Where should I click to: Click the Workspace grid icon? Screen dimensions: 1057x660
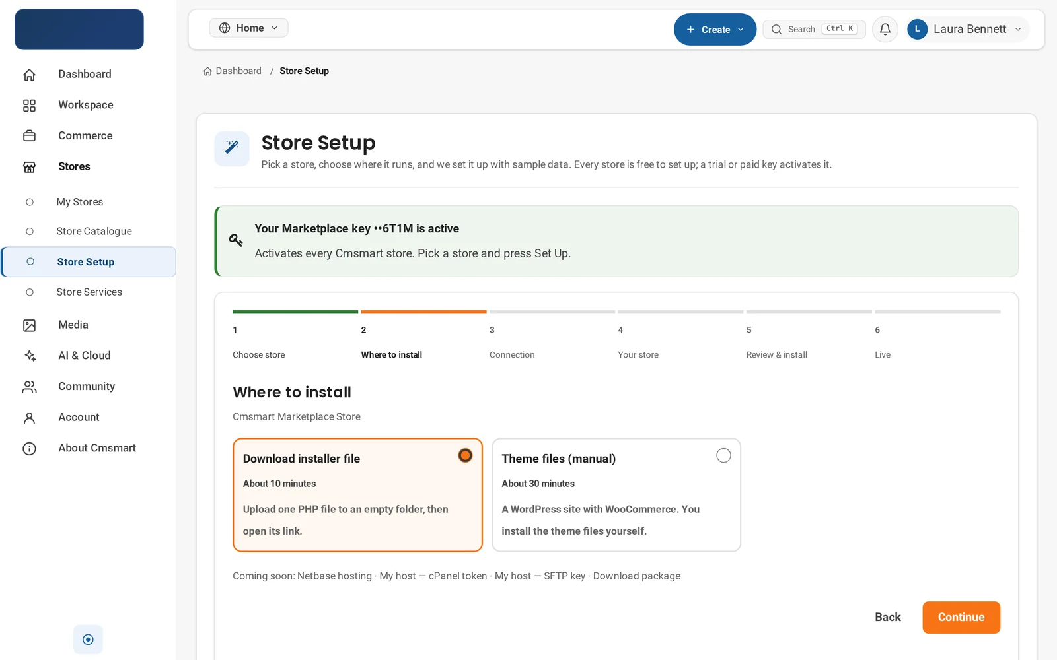pos(29,105)
